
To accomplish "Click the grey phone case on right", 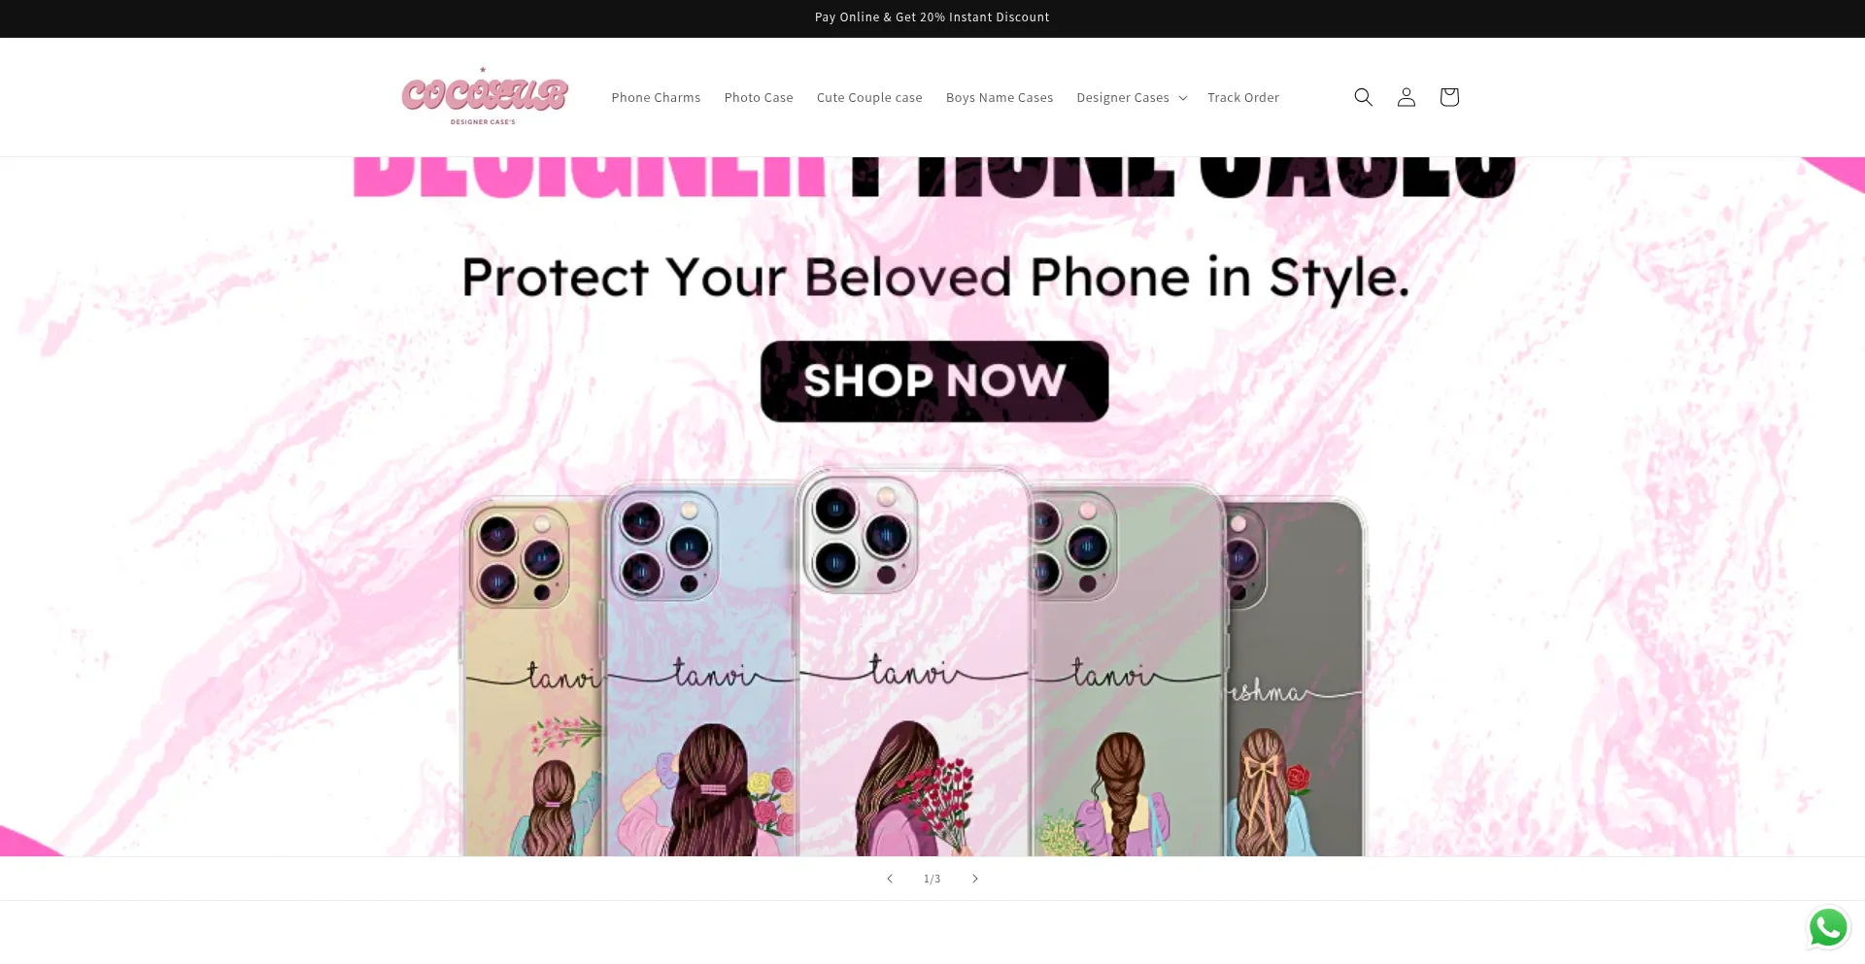I will (1296, 678).
